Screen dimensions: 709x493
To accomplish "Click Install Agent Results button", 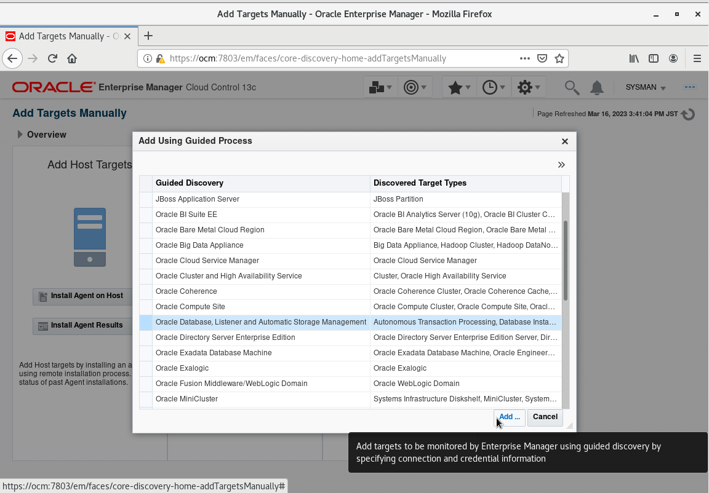I will (82, 326).
